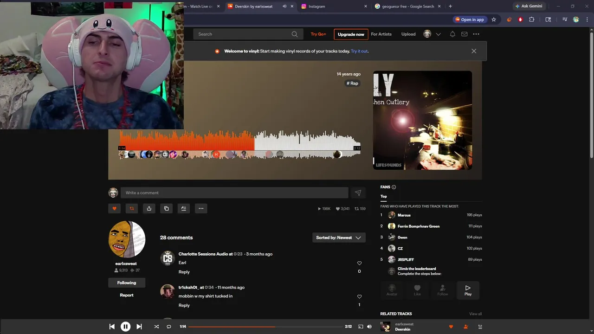Click the Play step on leaderboard
Image resolution: width=594 pixels, height=334 pixels.
pos(468,290)
